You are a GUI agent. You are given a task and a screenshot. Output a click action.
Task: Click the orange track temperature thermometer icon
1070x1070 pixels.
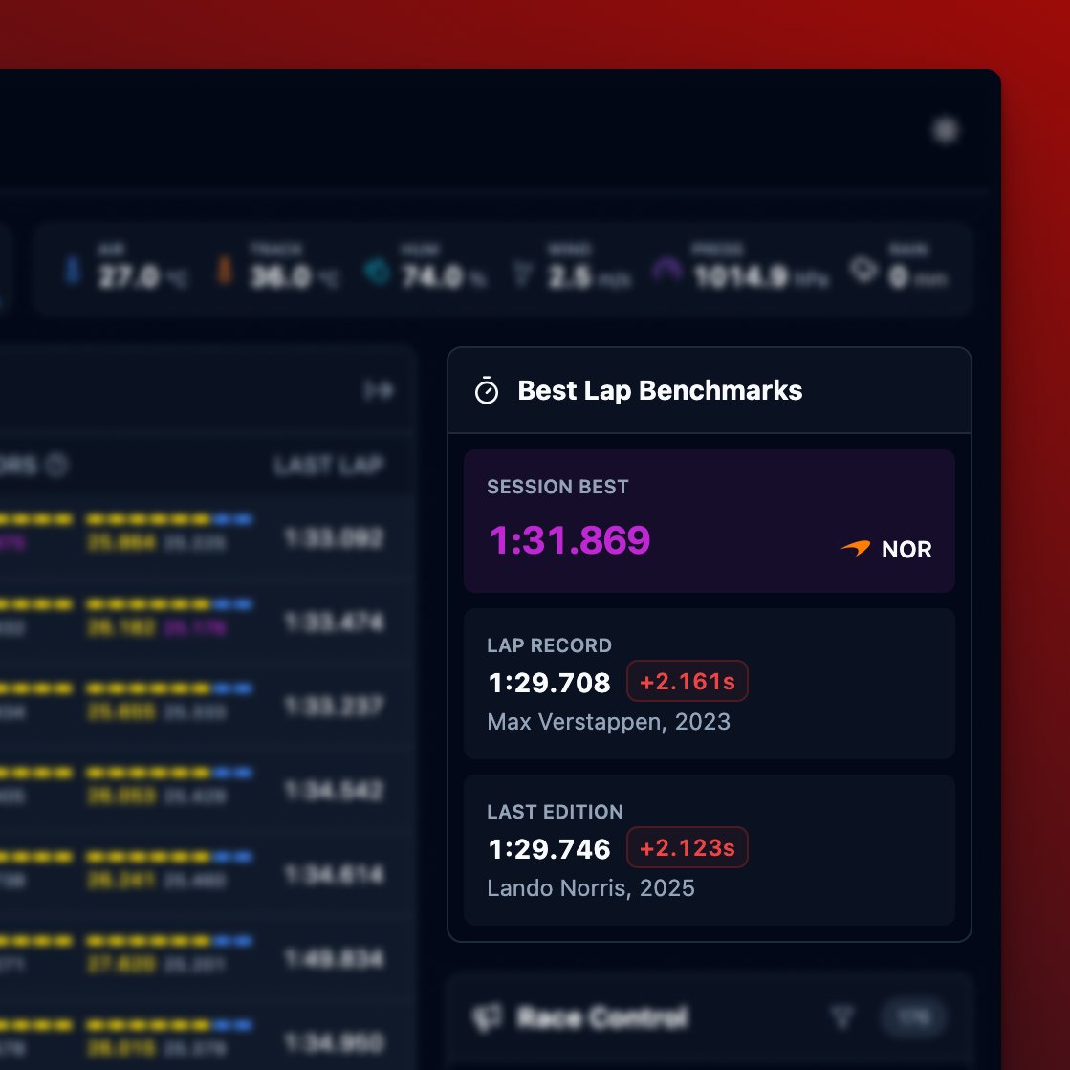click(225, 269)
